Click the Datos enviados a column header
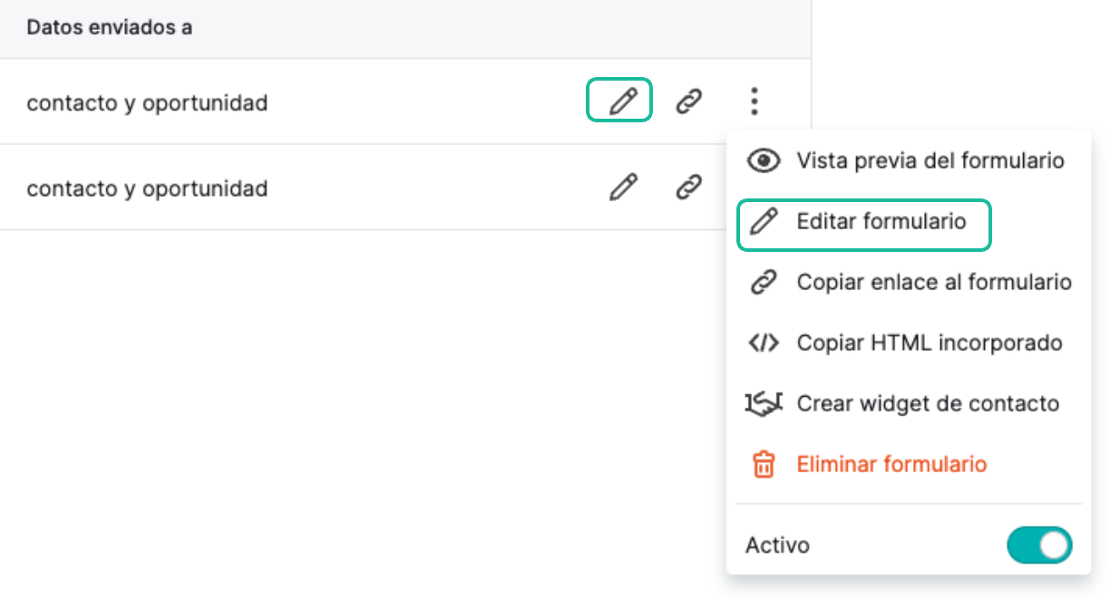 (x=109, y=27)
